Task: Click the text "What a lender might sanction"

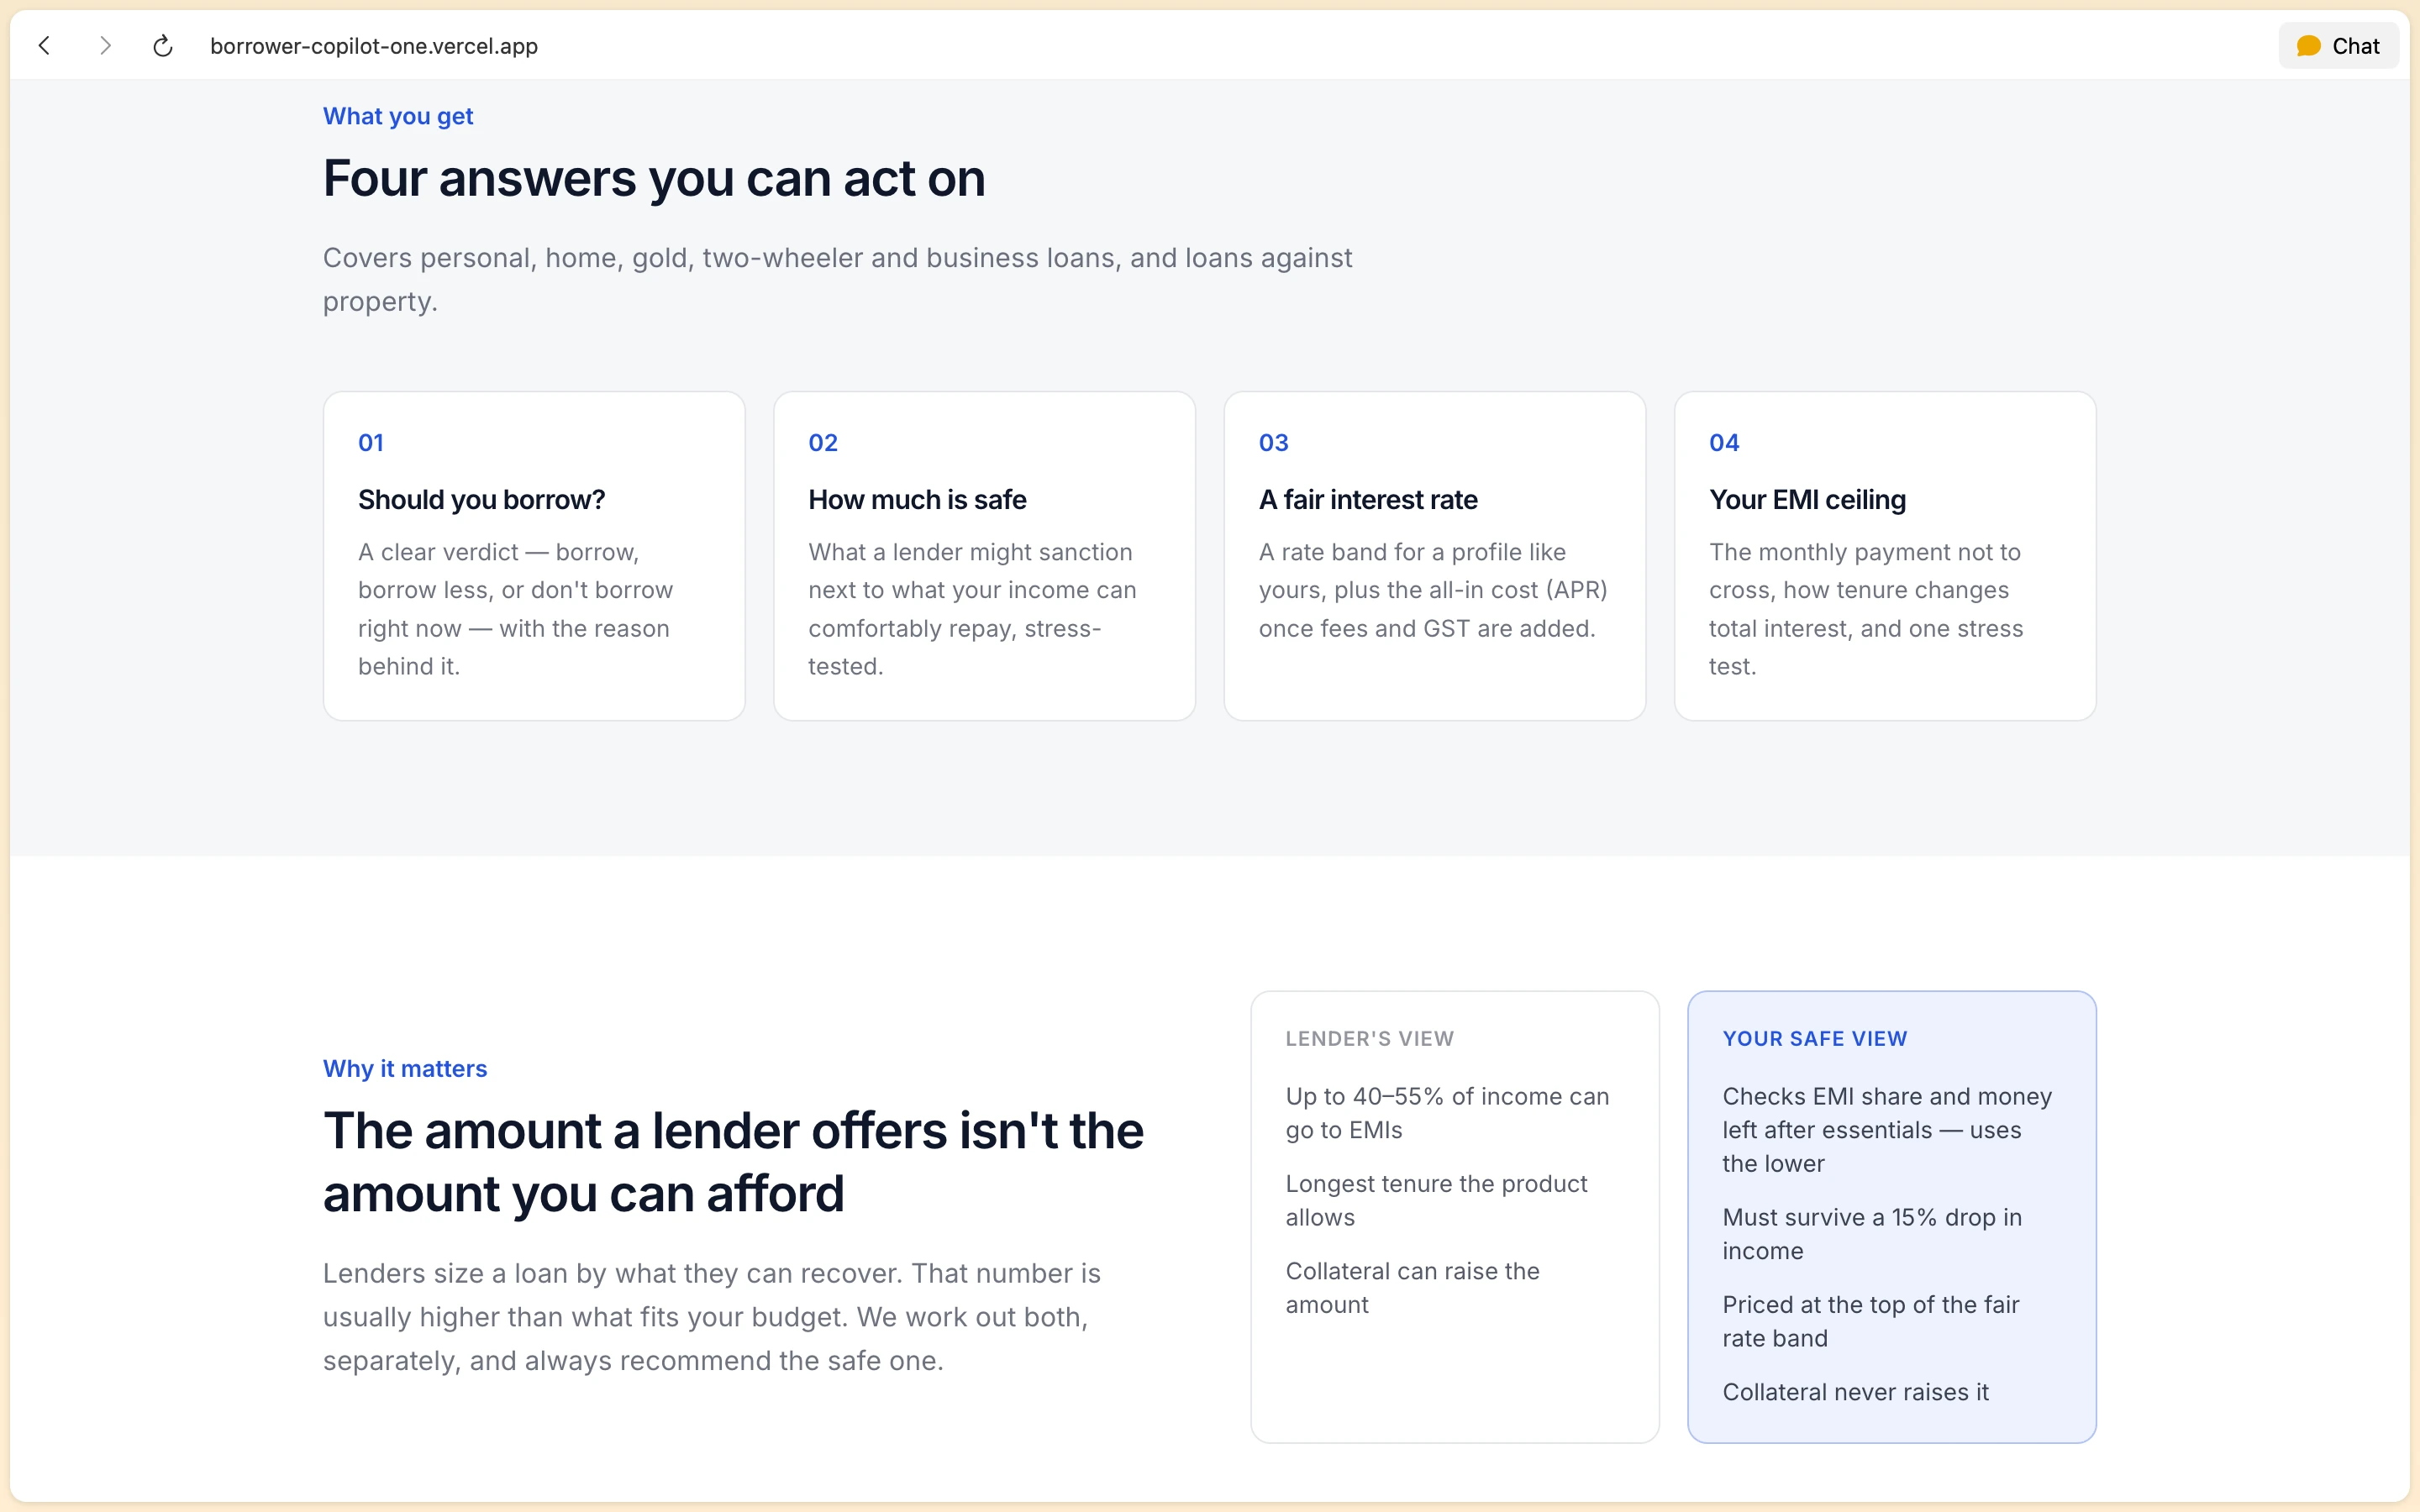Action: (x=970, y=552)
